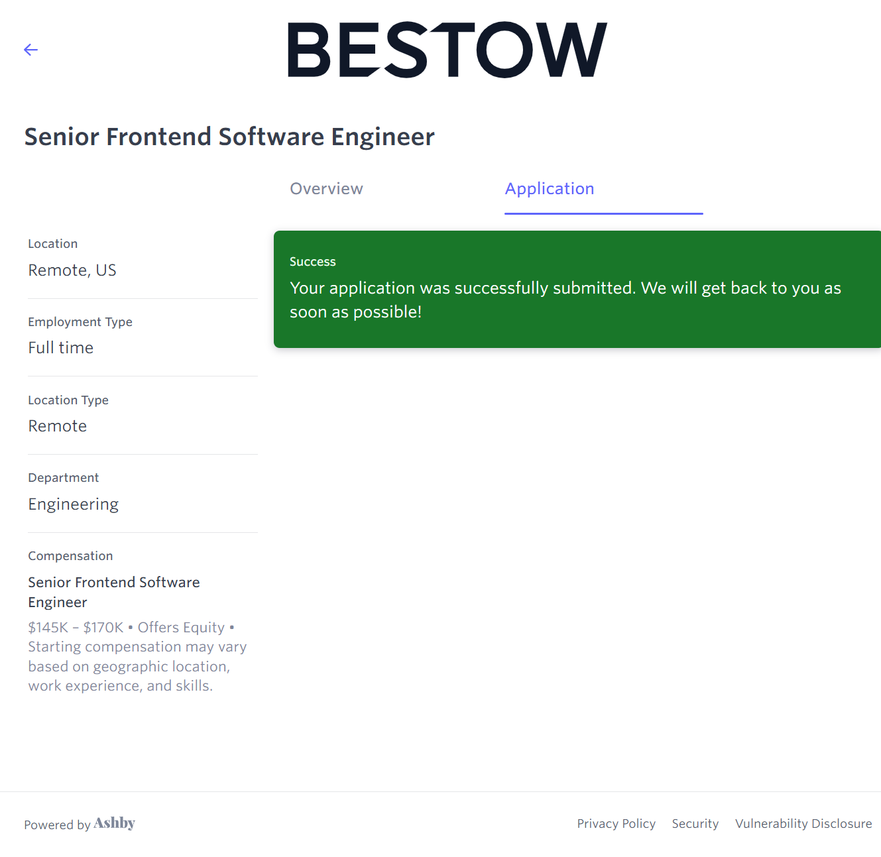This screenshot has height=857, width=881.
Task: Click the 'Remote, US' location value
Action: coord(72,270)
